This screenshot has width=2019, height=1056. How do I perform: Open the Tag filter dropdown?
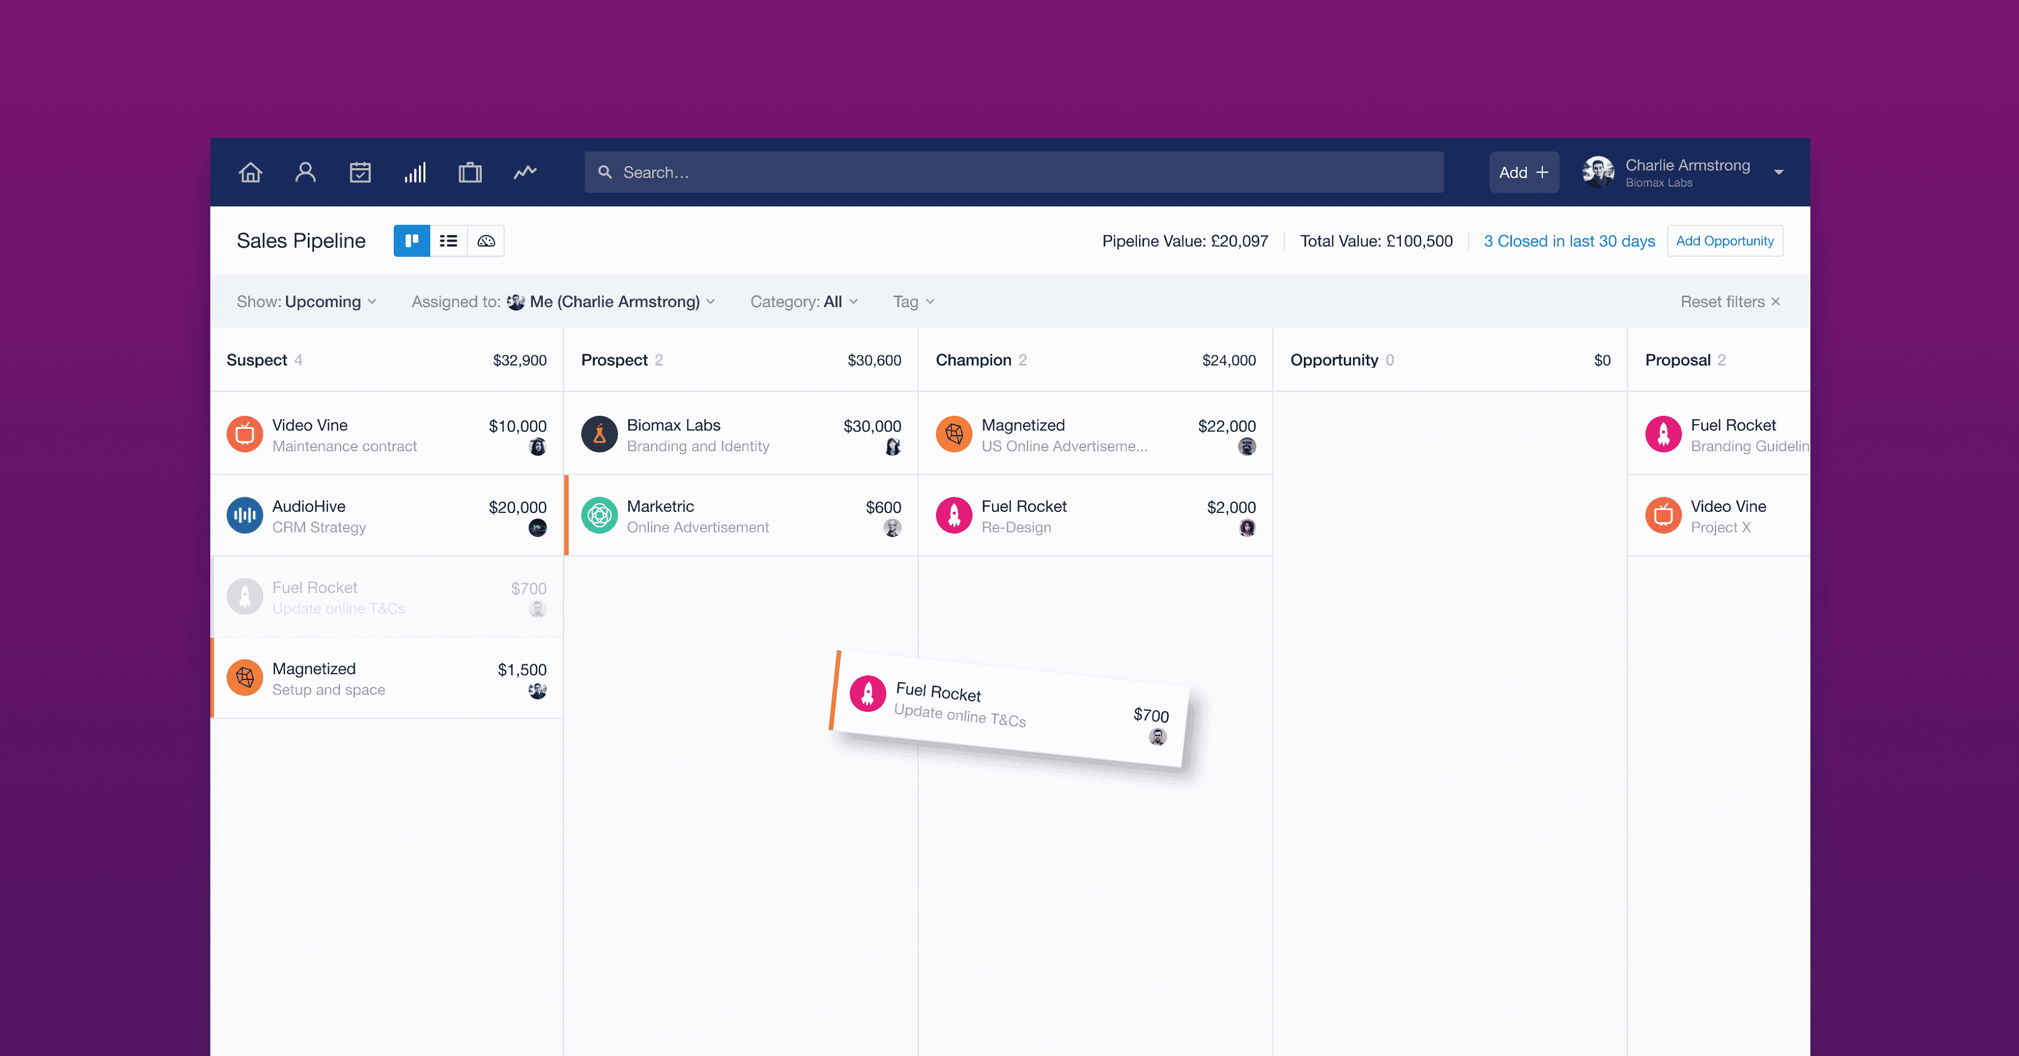[x=913, y=302]
